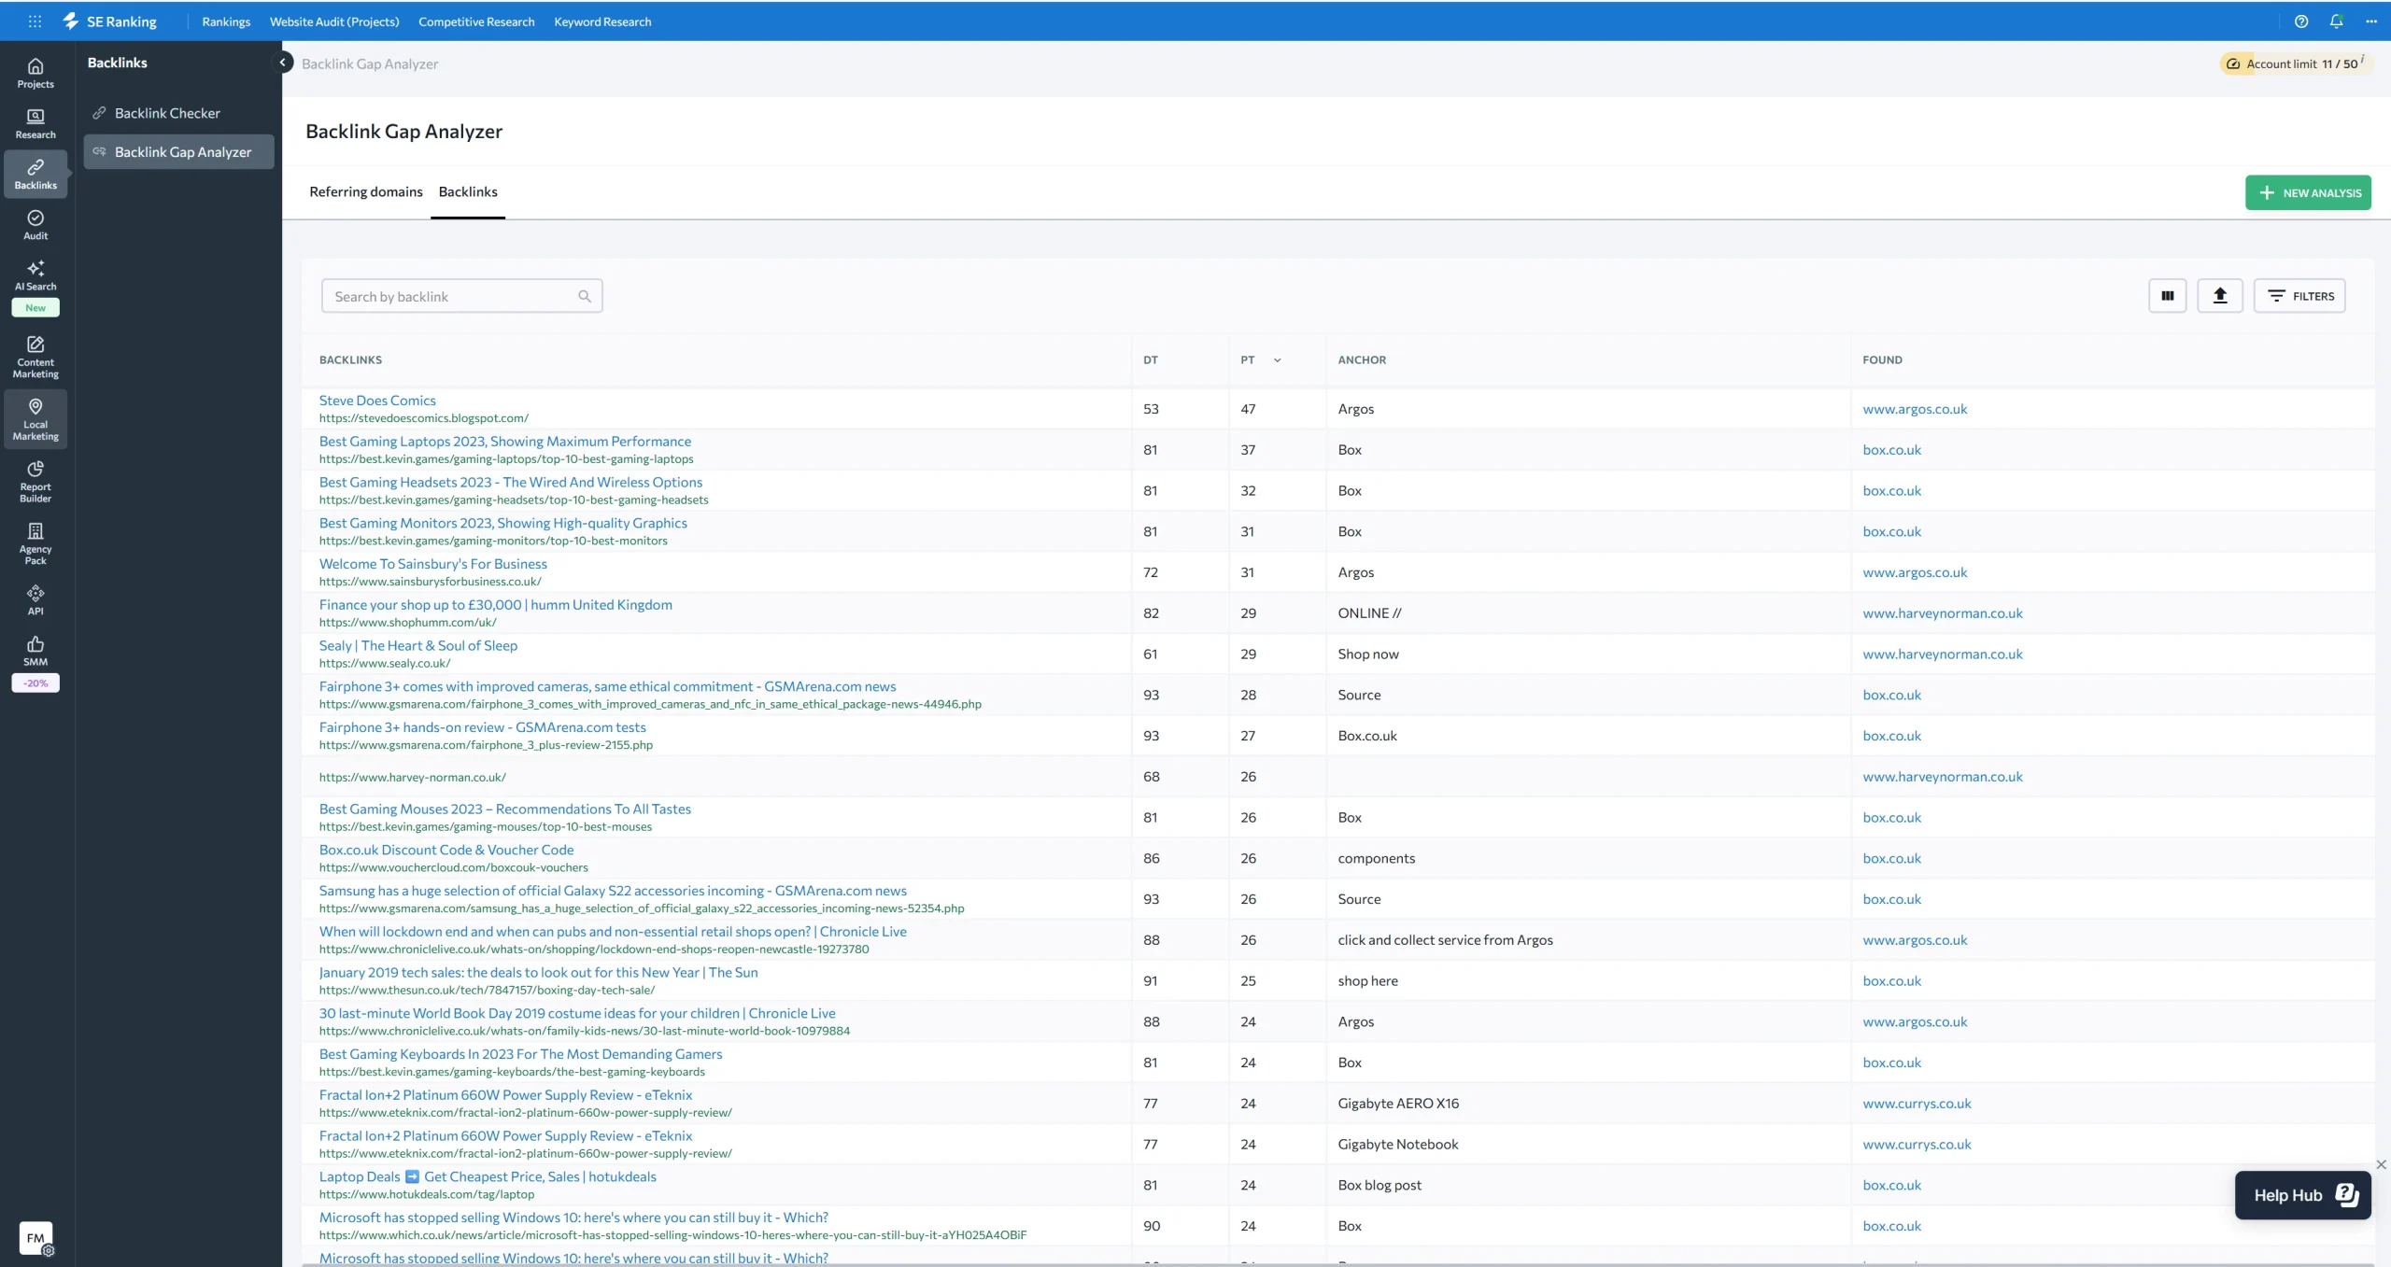Open Report Builder in the sidebar
2391x1267 pixels.
[x=35, y=481]
